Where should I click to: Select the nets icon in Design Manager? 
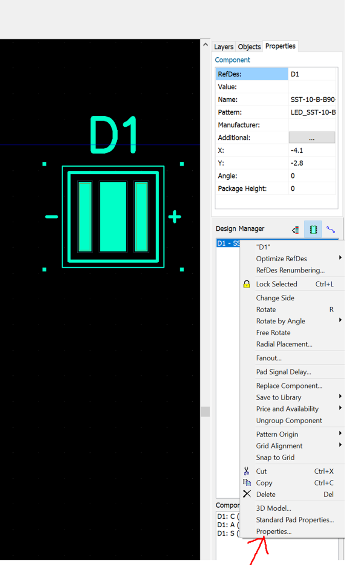331,230
